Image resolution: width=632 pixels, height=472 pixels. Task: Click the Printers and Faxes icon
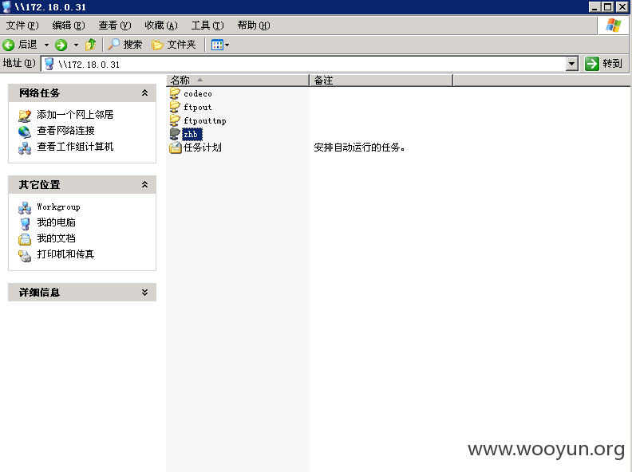pos(25,255)
